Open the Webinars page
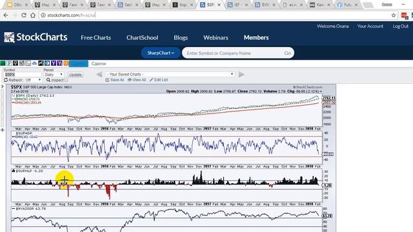 coord(216,37)
